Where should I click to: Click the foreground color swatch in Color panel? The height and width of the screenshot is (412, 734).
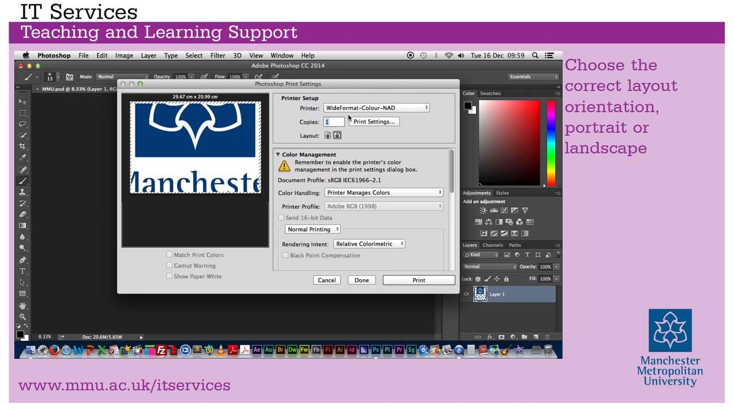tap(468, 105)
